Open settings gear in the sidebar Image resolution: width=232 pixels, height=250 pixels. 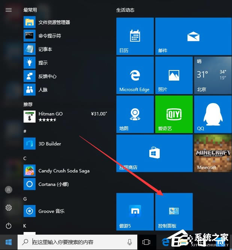coord(9,207)
